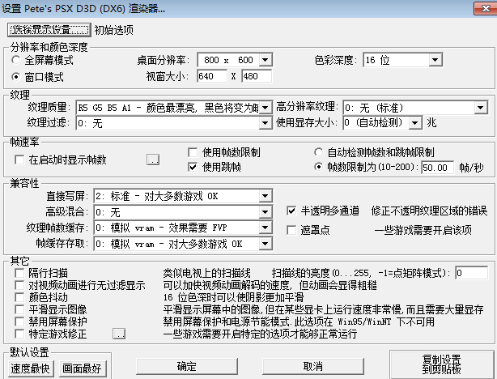Click the 画面最好 preset button
The image size is (497, 379).
tap(82, 368)
